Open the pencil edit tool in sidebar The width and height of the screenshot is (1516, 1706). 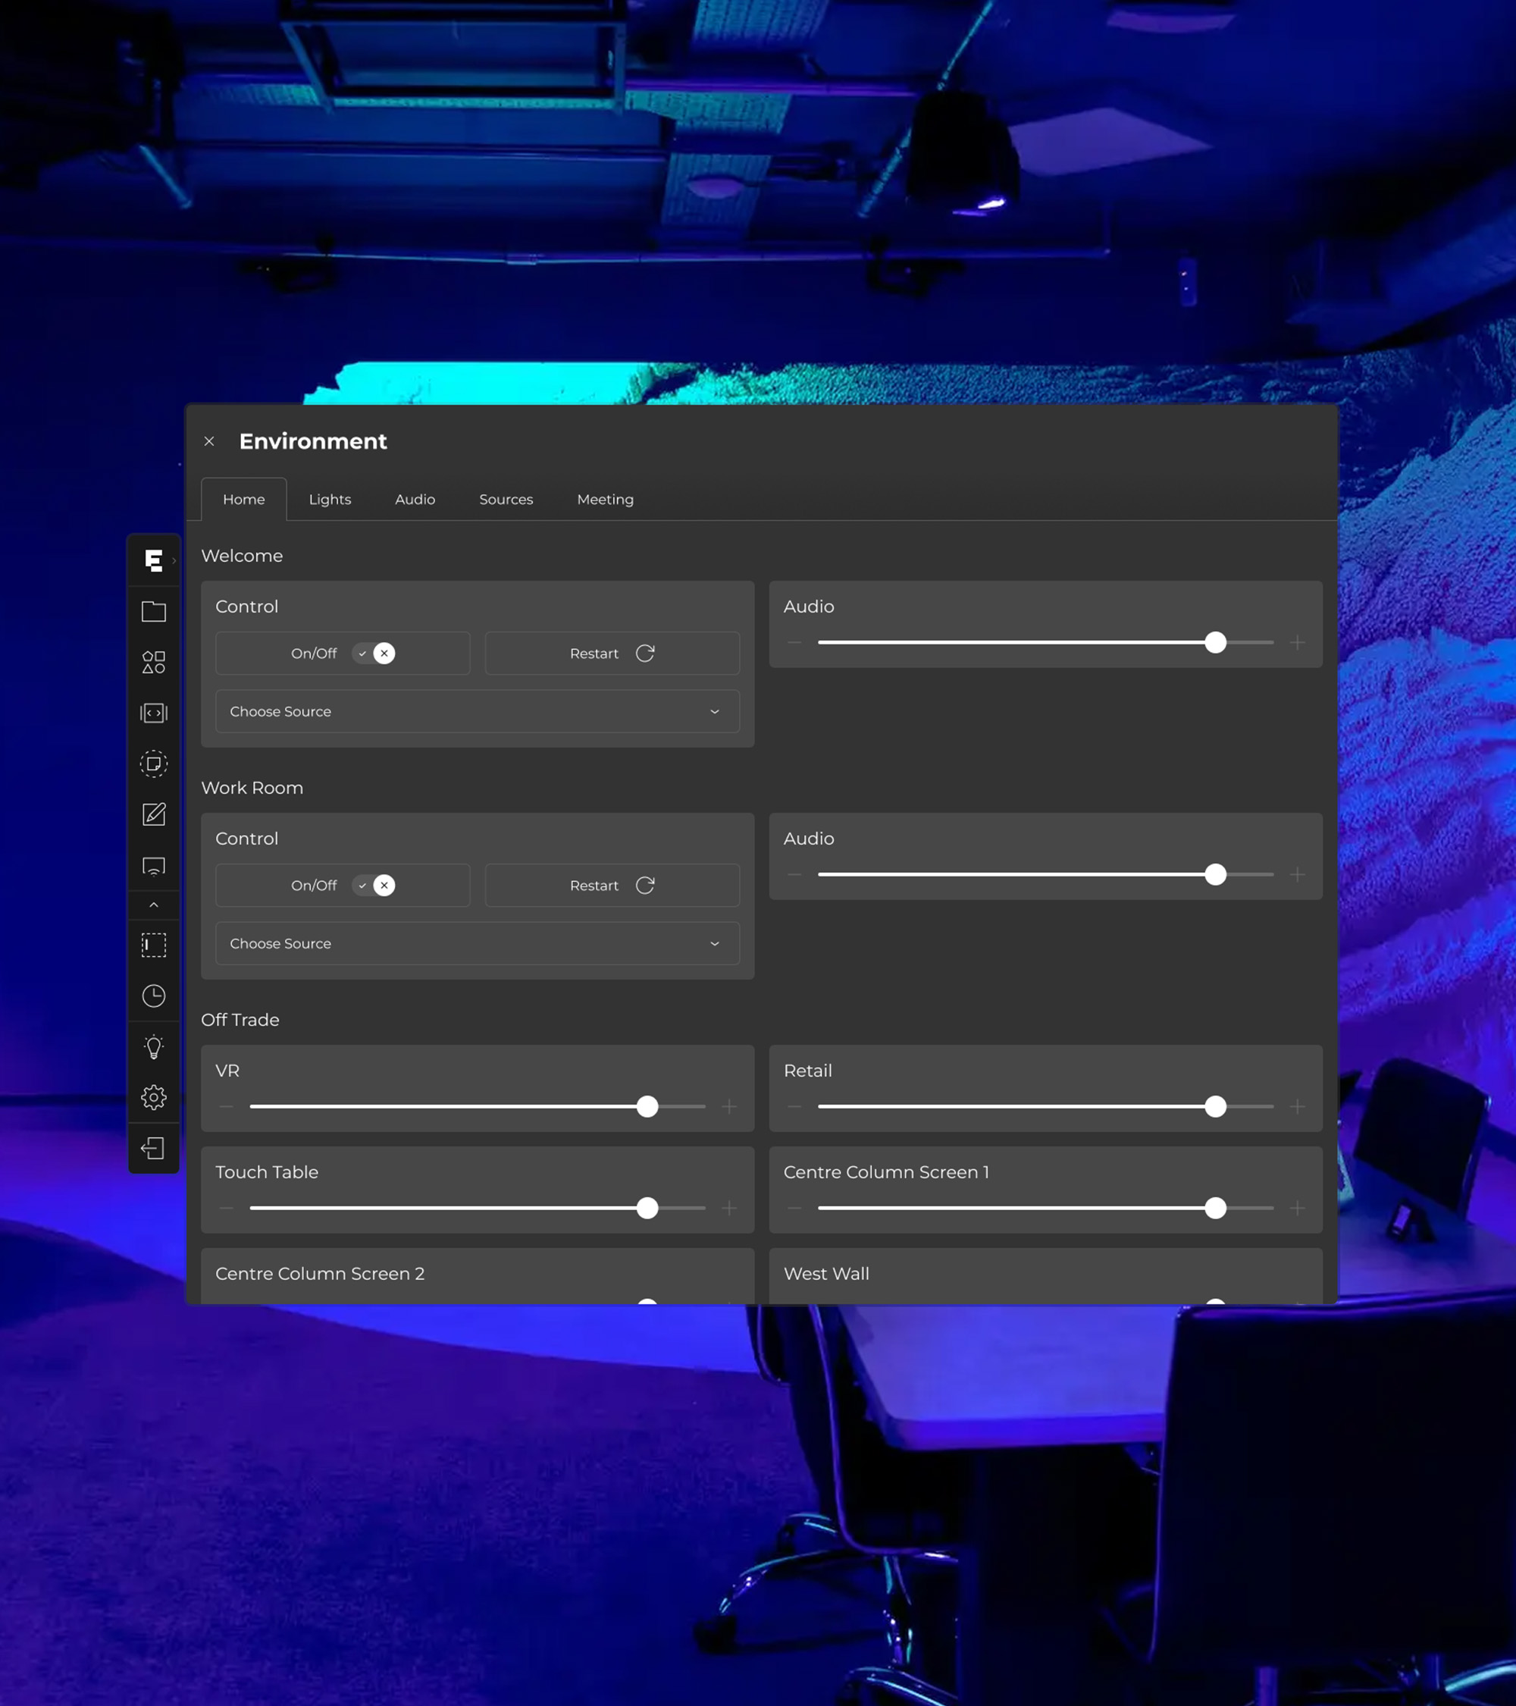[154, 814]
